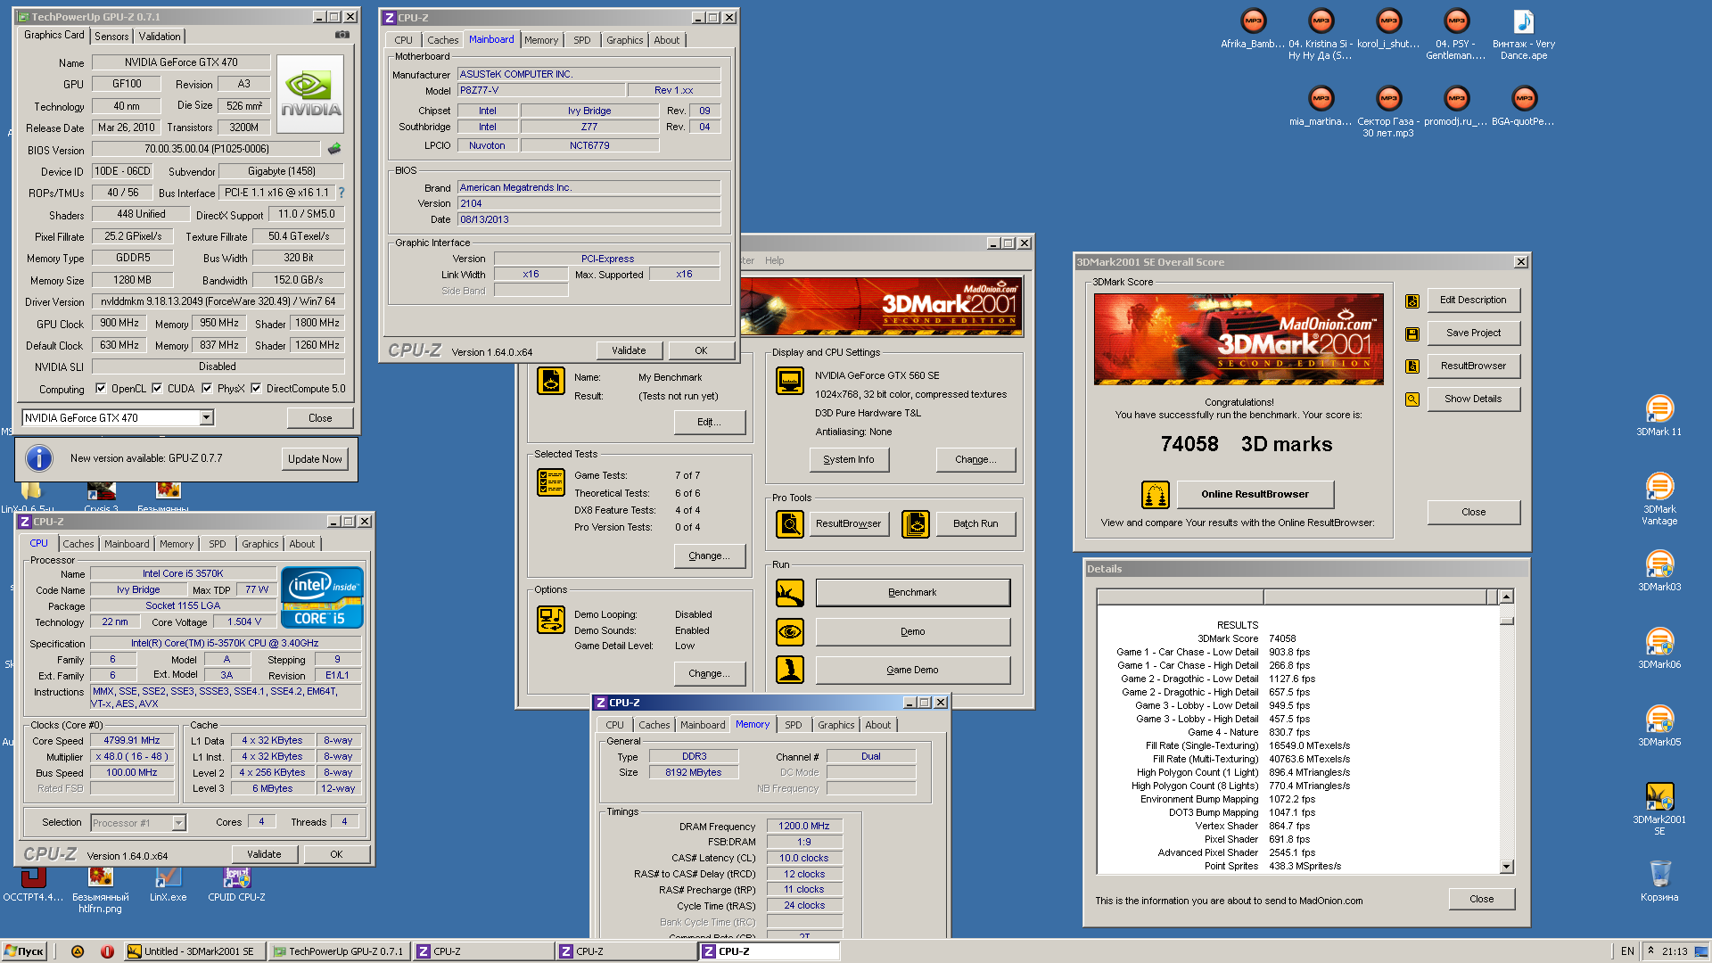Click the ResultBrowser icon in score window

[x=1412, y=366]
